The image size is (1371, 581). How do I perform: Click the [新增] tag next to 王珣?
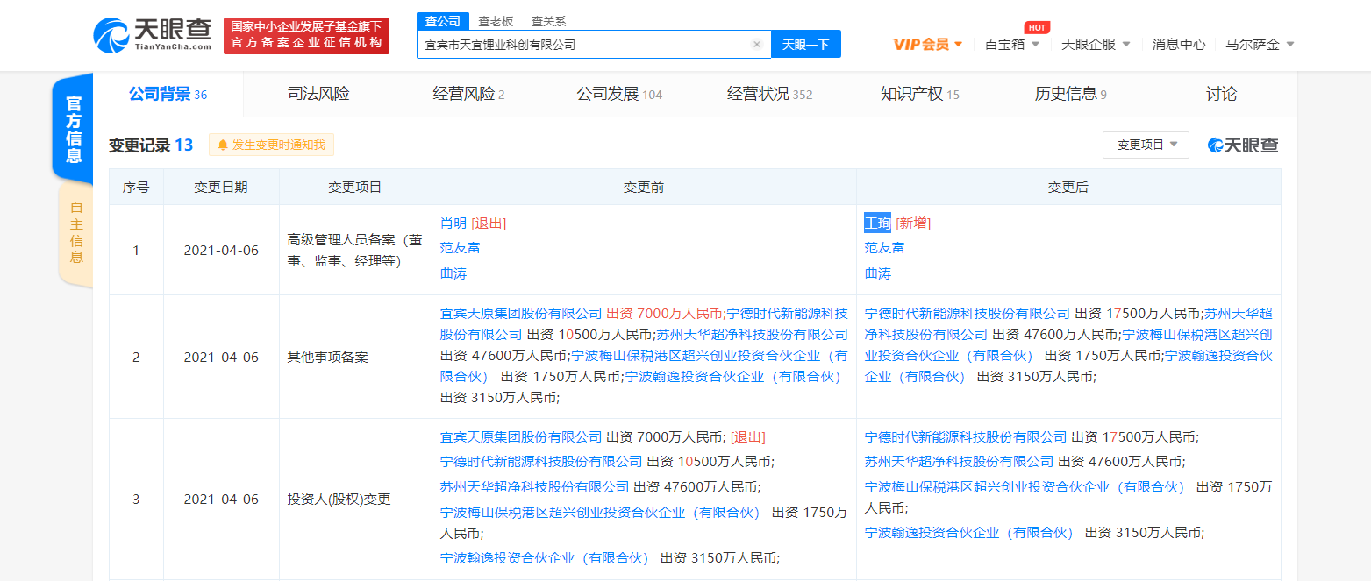click(913, 223)
